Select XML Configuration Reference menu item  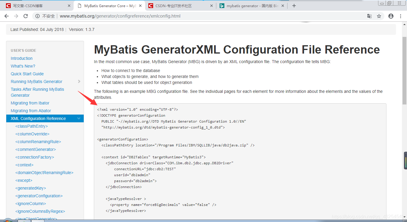coord(45,118)
